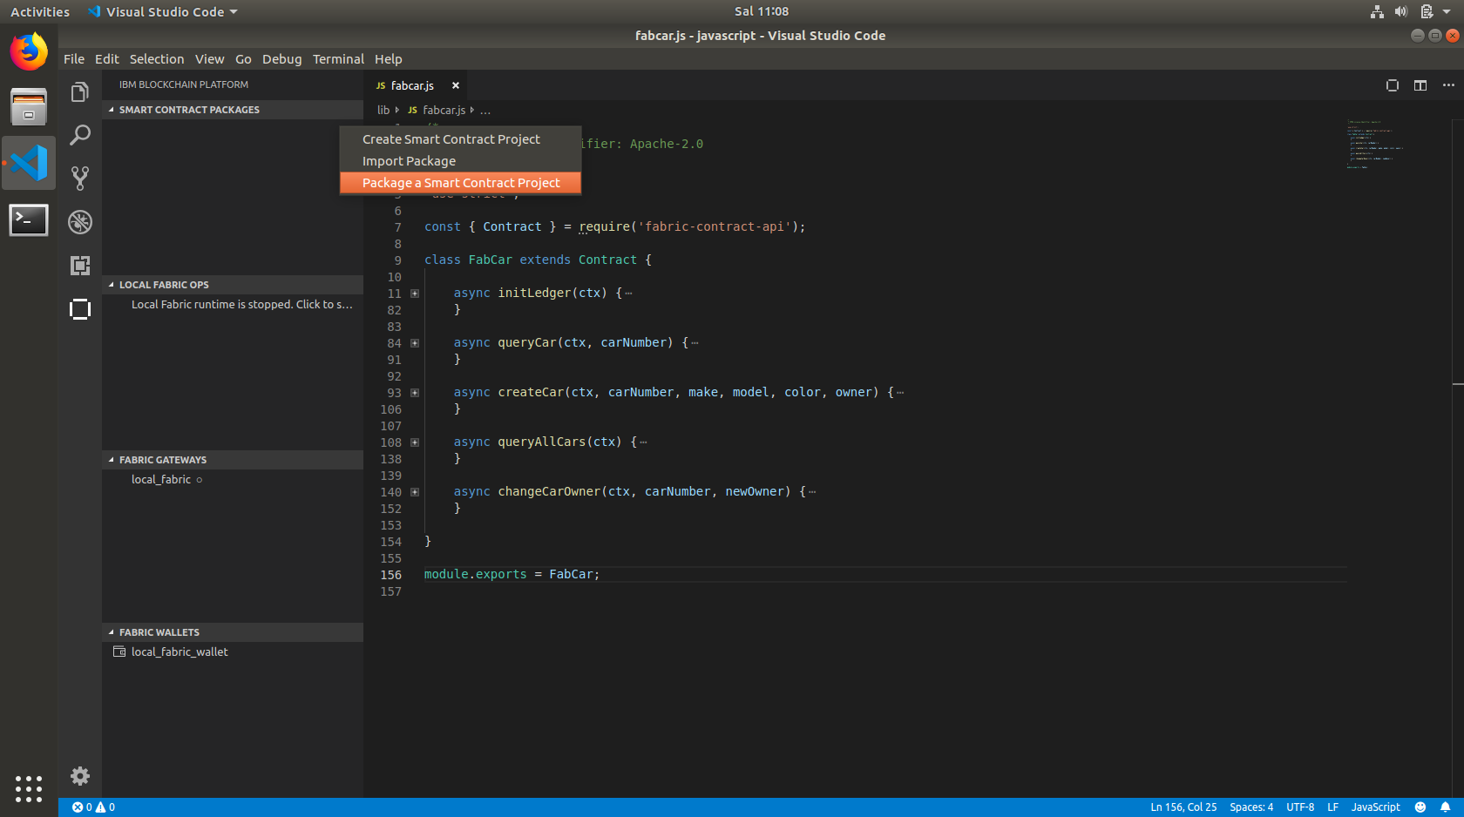Expand the folded changeCarOwner function
This screenshot has height=817, width=1464.
coord(415,492)
